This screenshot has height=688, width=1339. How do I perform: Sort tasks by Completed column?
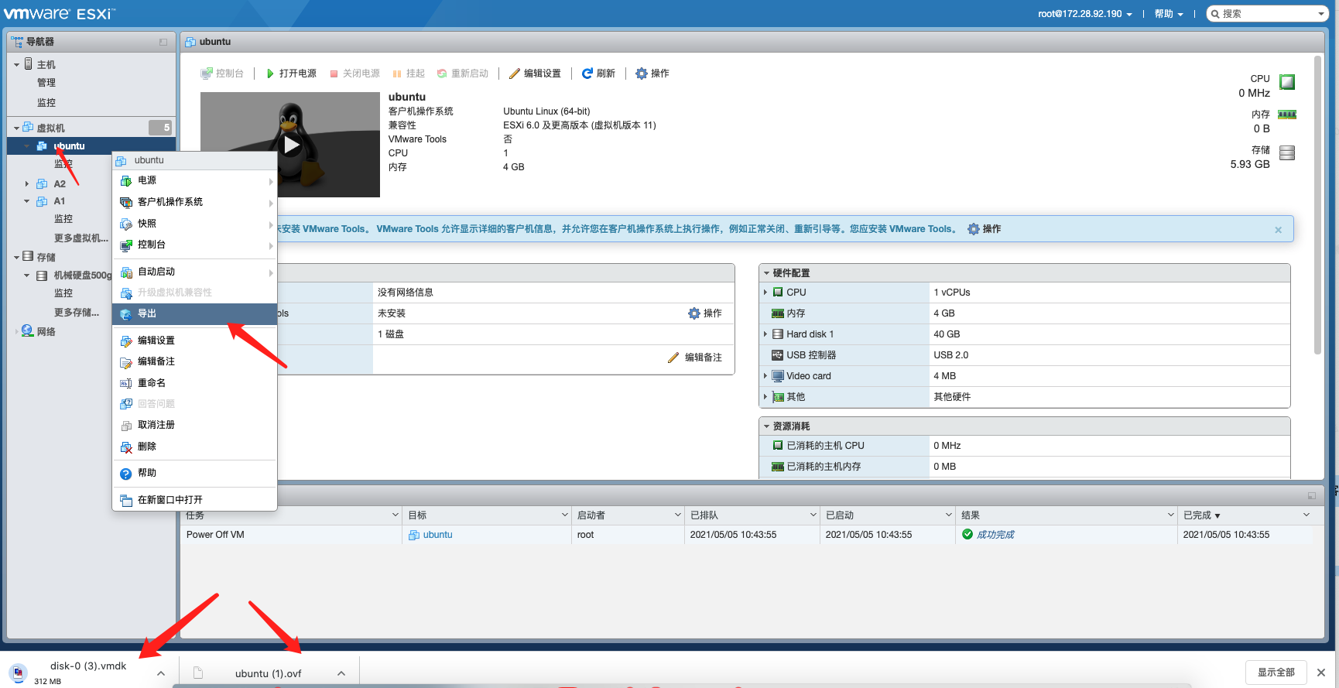[1201, 515]
